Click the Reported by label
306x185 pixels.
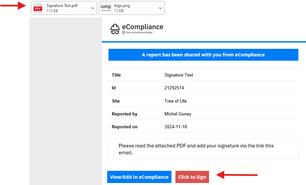click(x=125, y=114)
